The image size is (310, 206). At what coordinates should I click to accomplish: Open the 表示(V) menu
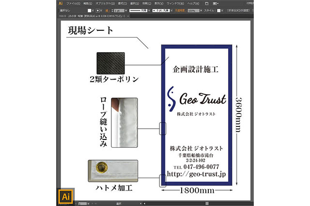tap(159, 3)
